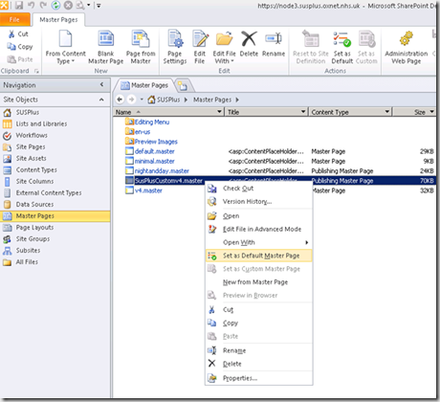Open quick access toolbar customize dropdown
Image resolution: width=440 pixels, height=402 pixels.
pyautogui.click(x=99, y=6)
